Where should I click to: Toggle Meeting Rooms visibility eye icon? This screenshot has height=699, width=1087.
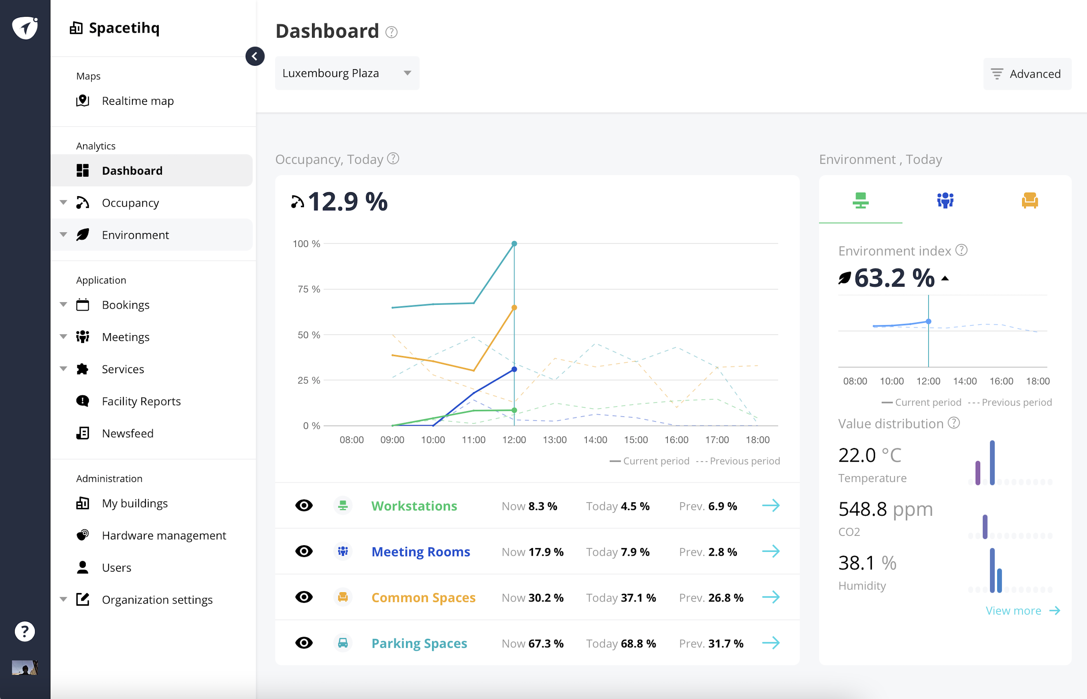click(x=304, y=551)
